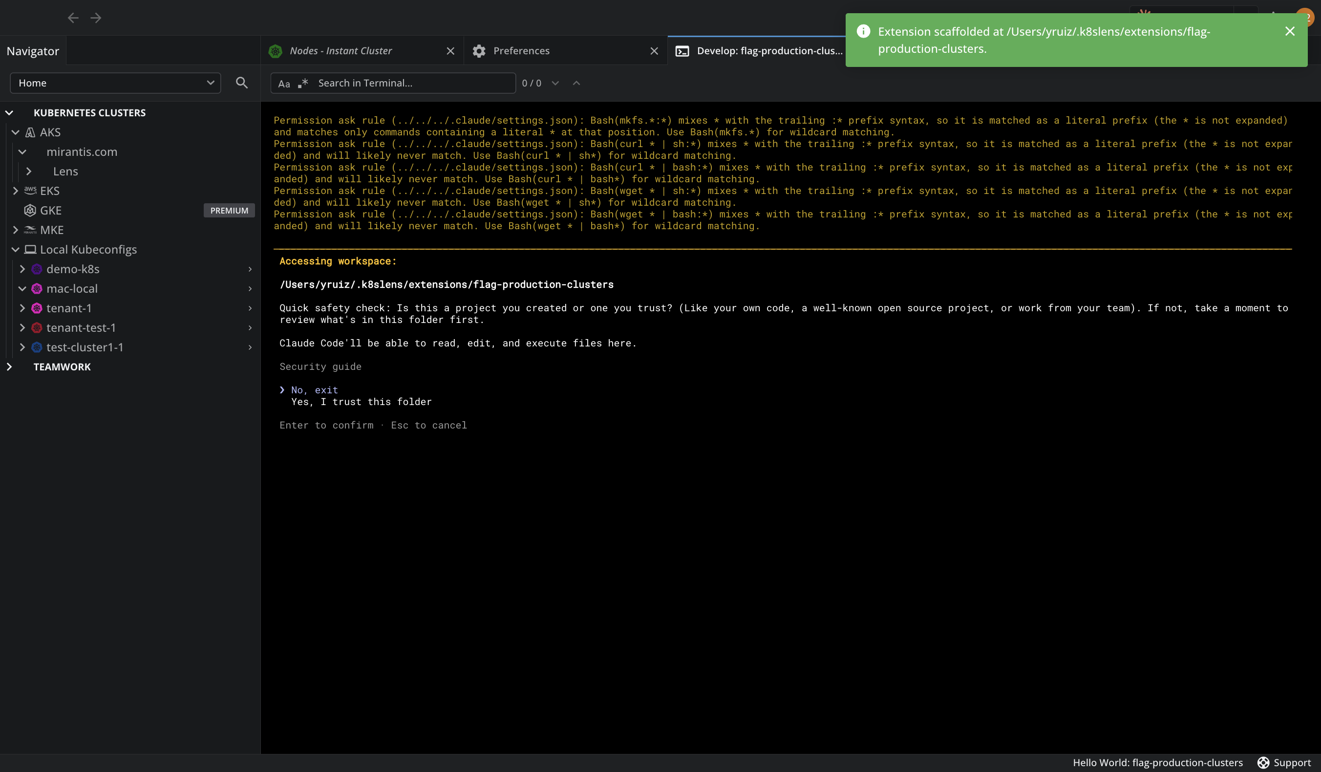Switch to the Preferences tab

(x=565, y=51)
